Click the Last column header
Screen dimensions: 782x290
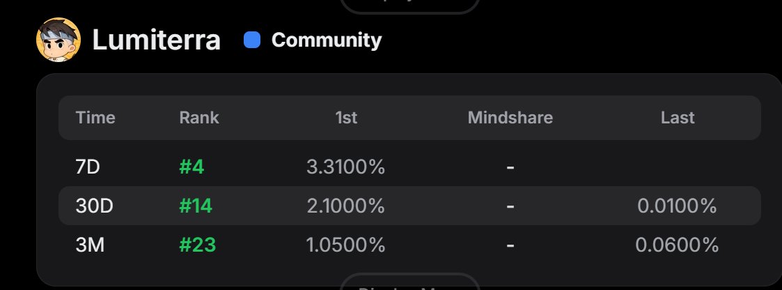pyautogui.click(x=678, y=118)
